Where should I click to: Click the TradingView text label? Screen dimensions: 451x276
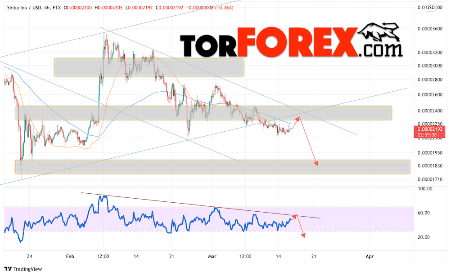coord(27,269)
